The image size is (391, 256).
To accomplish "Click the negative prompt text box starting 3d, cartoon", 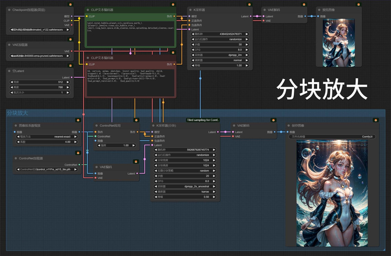I will pos(130,82).
